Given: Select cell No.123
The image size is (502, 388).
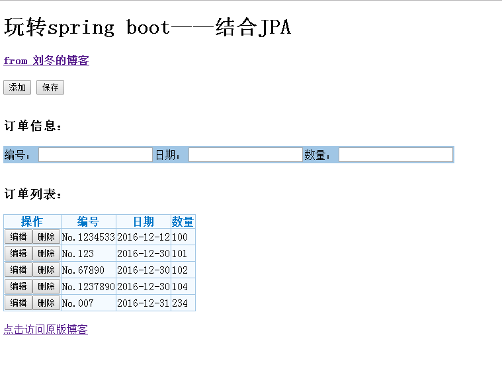Looking at the screenshot, I should [x=89, y=254].
